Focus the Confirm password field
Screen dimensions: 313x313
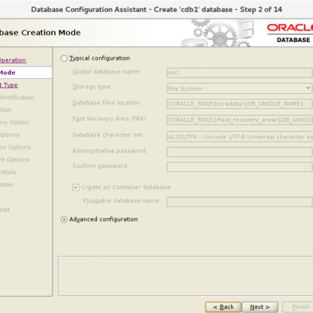[x=239, y=167]
